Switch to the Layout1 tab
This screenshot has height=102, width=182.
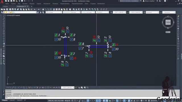pos(12,100)
